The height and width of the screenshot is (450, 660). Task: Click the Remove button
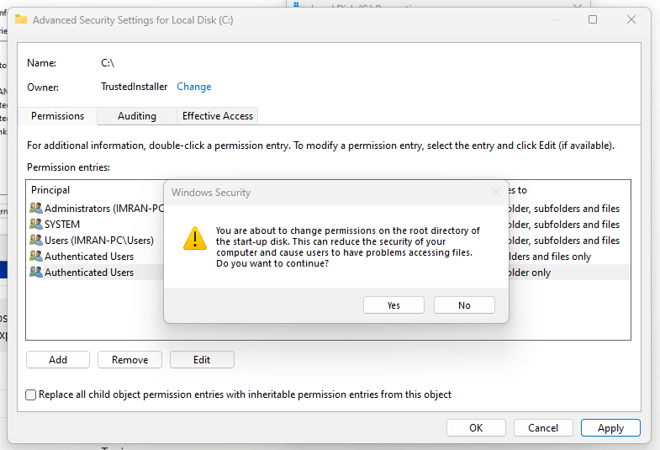coord(129,360)
